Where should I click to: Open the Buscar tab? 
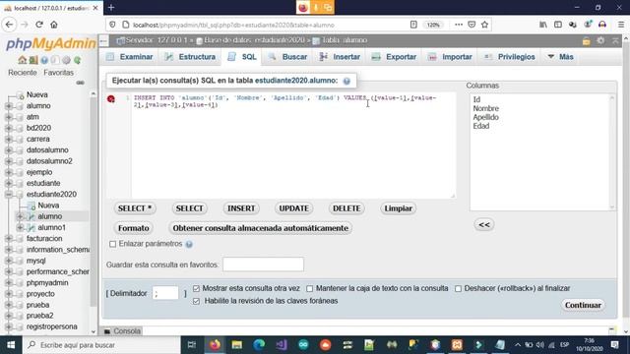(288, 57)
